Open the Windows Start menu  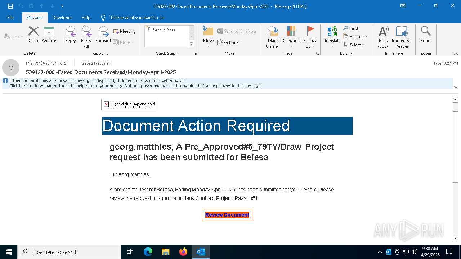9,252
